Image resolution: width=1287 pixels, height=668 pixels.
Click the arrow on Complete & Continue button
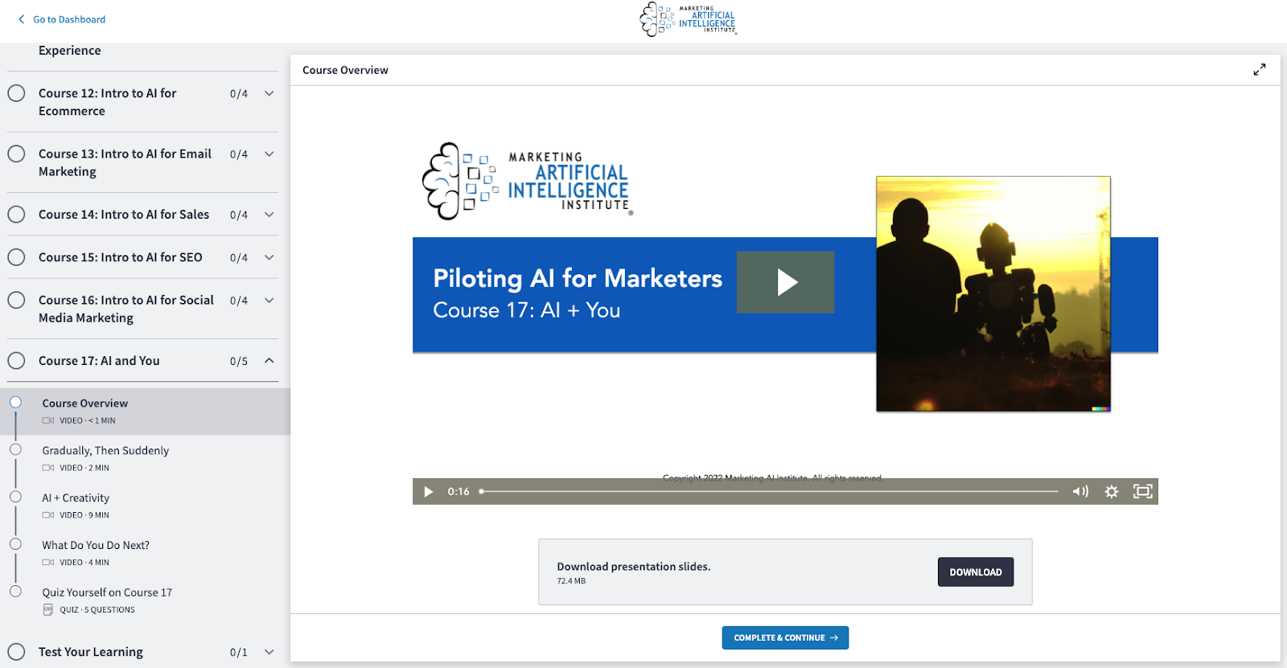coord(834,637)
